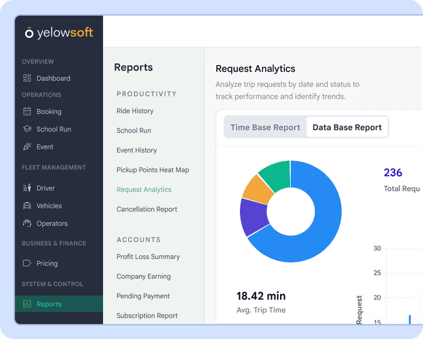Click the OPERATIONS sidebar heading
This screenshot has height=339, width=423.
pyautogui.click(x=41, y=95)
